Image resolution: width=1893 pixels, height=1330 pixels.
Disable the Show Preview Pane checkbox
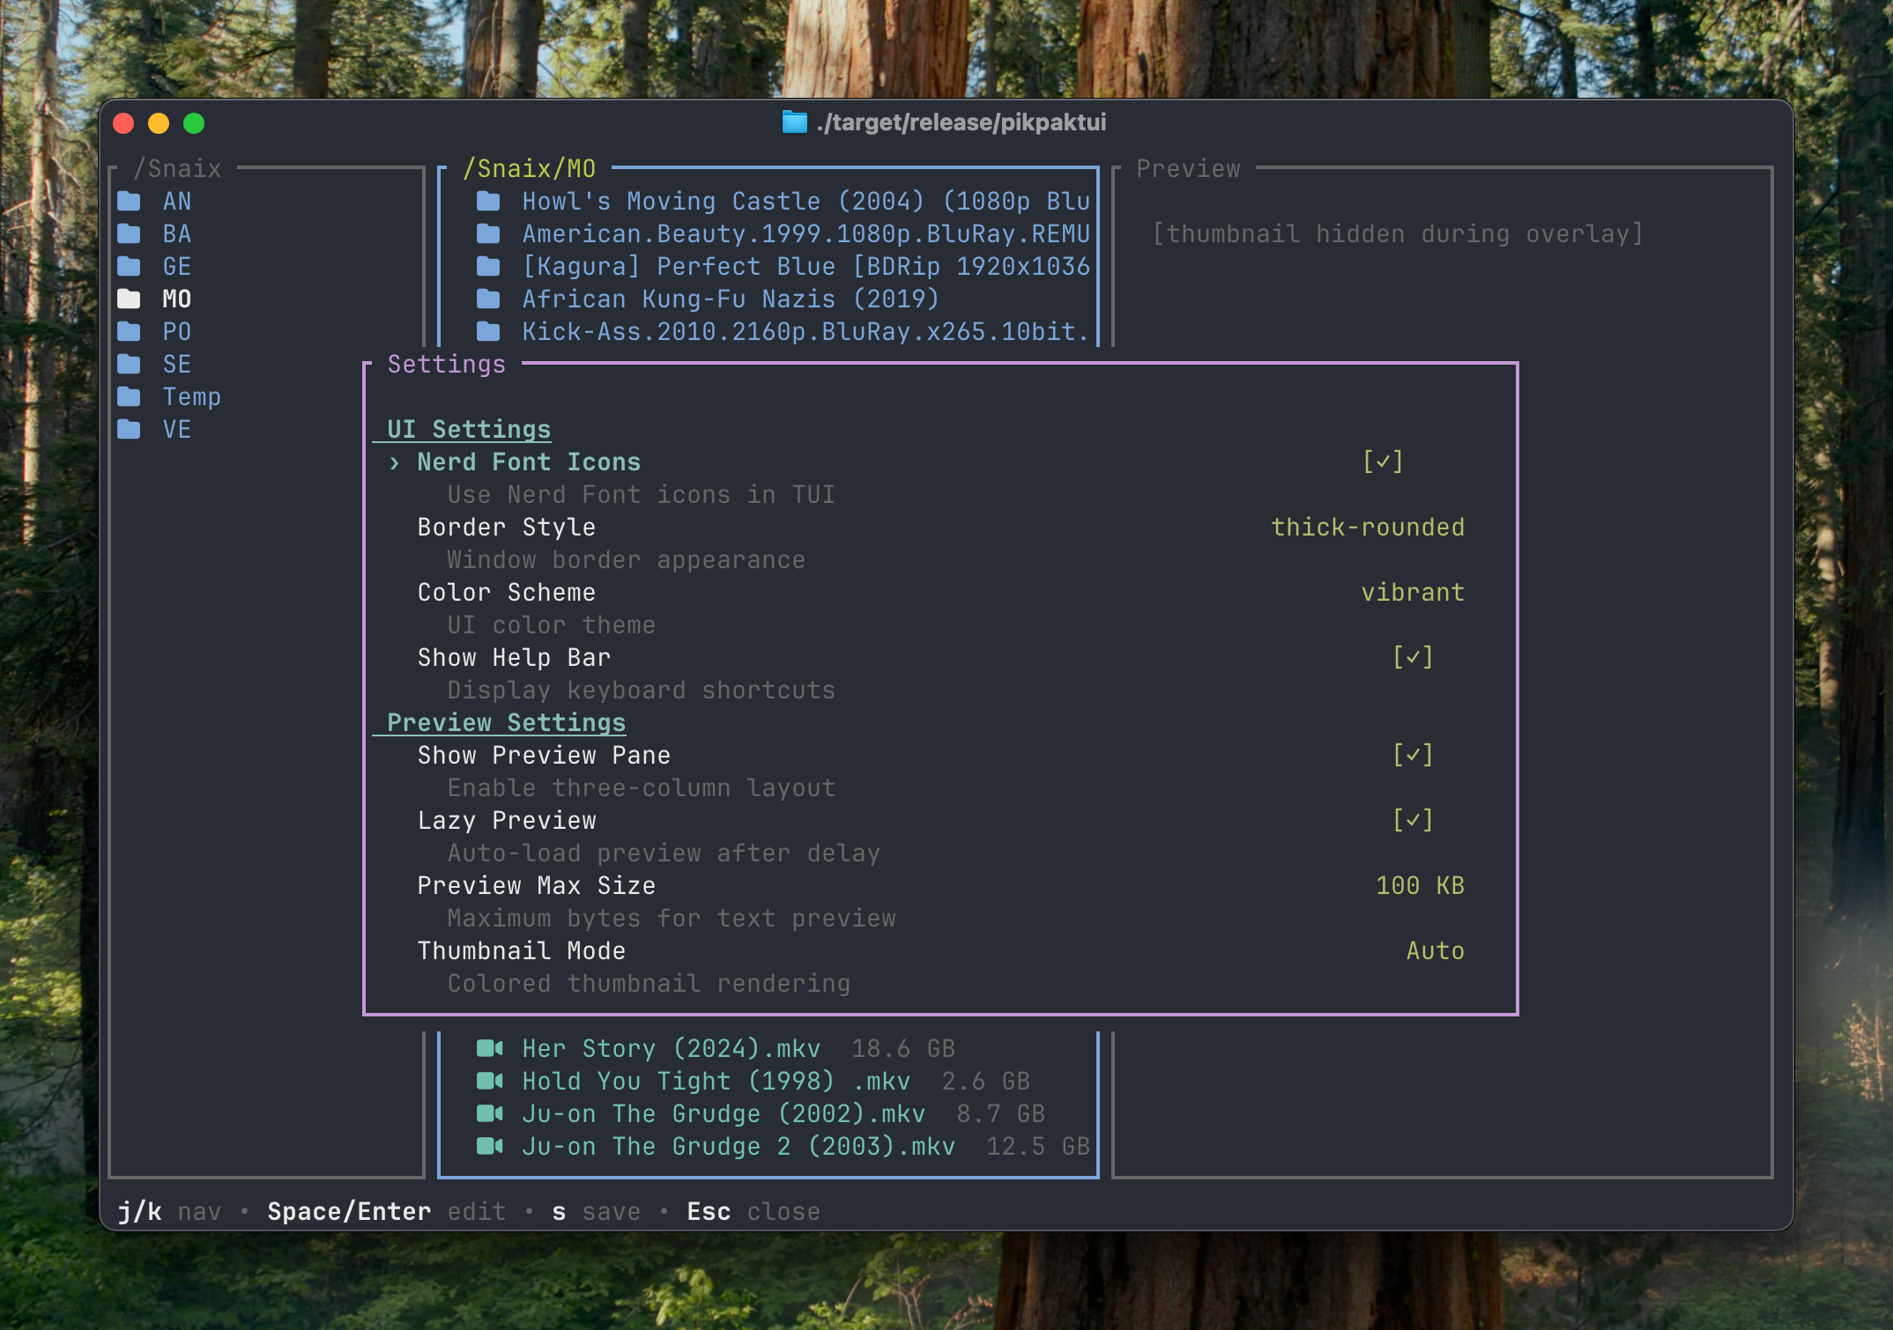pyautogui.click(x=1413, y=755)
